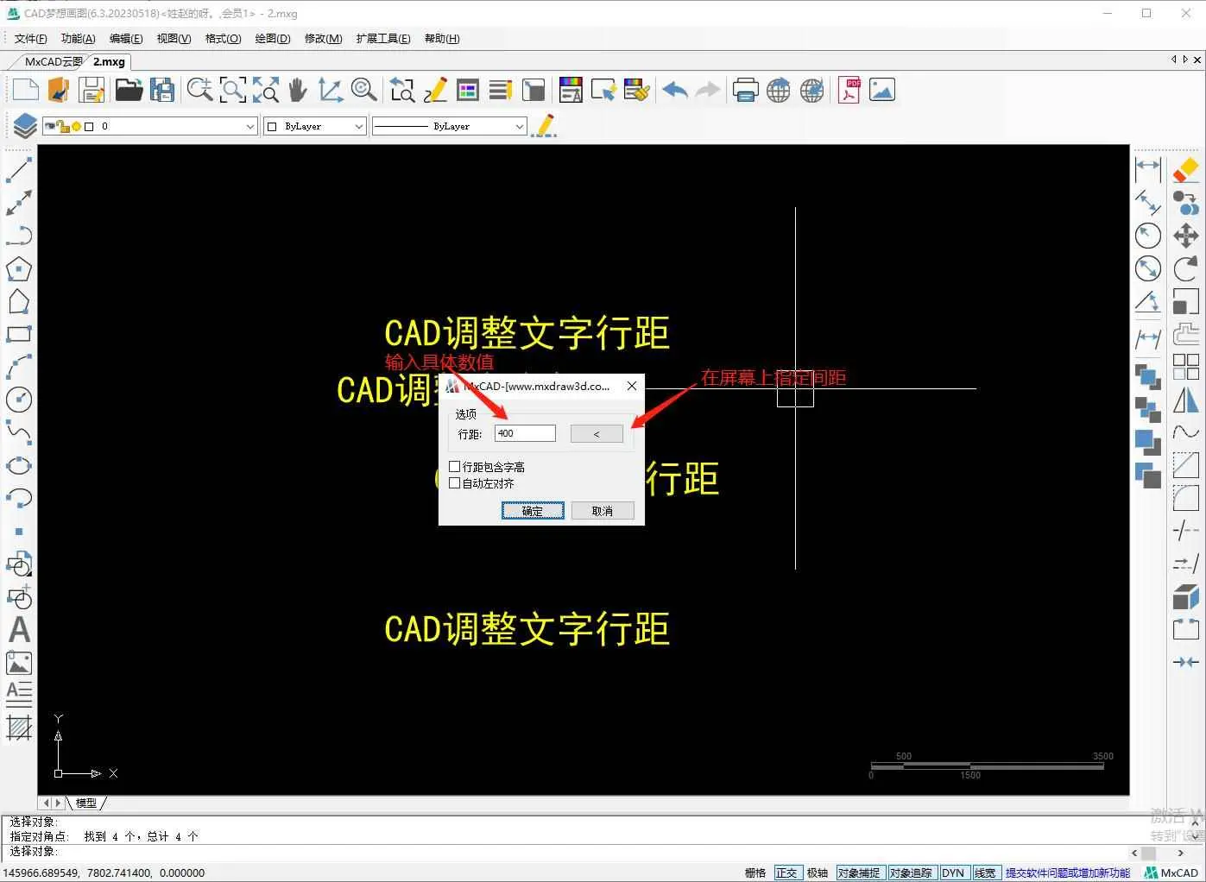This screenshot has width=1206, height=882.
Task: Click 提交软件问题或增加新功能 link
Action: [x=1067, y=873]
